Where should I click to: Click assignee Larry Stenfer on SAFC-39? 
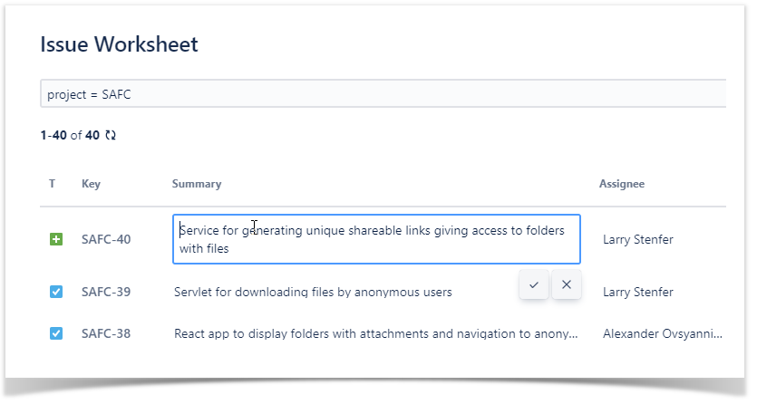click(x=638, y=292)
